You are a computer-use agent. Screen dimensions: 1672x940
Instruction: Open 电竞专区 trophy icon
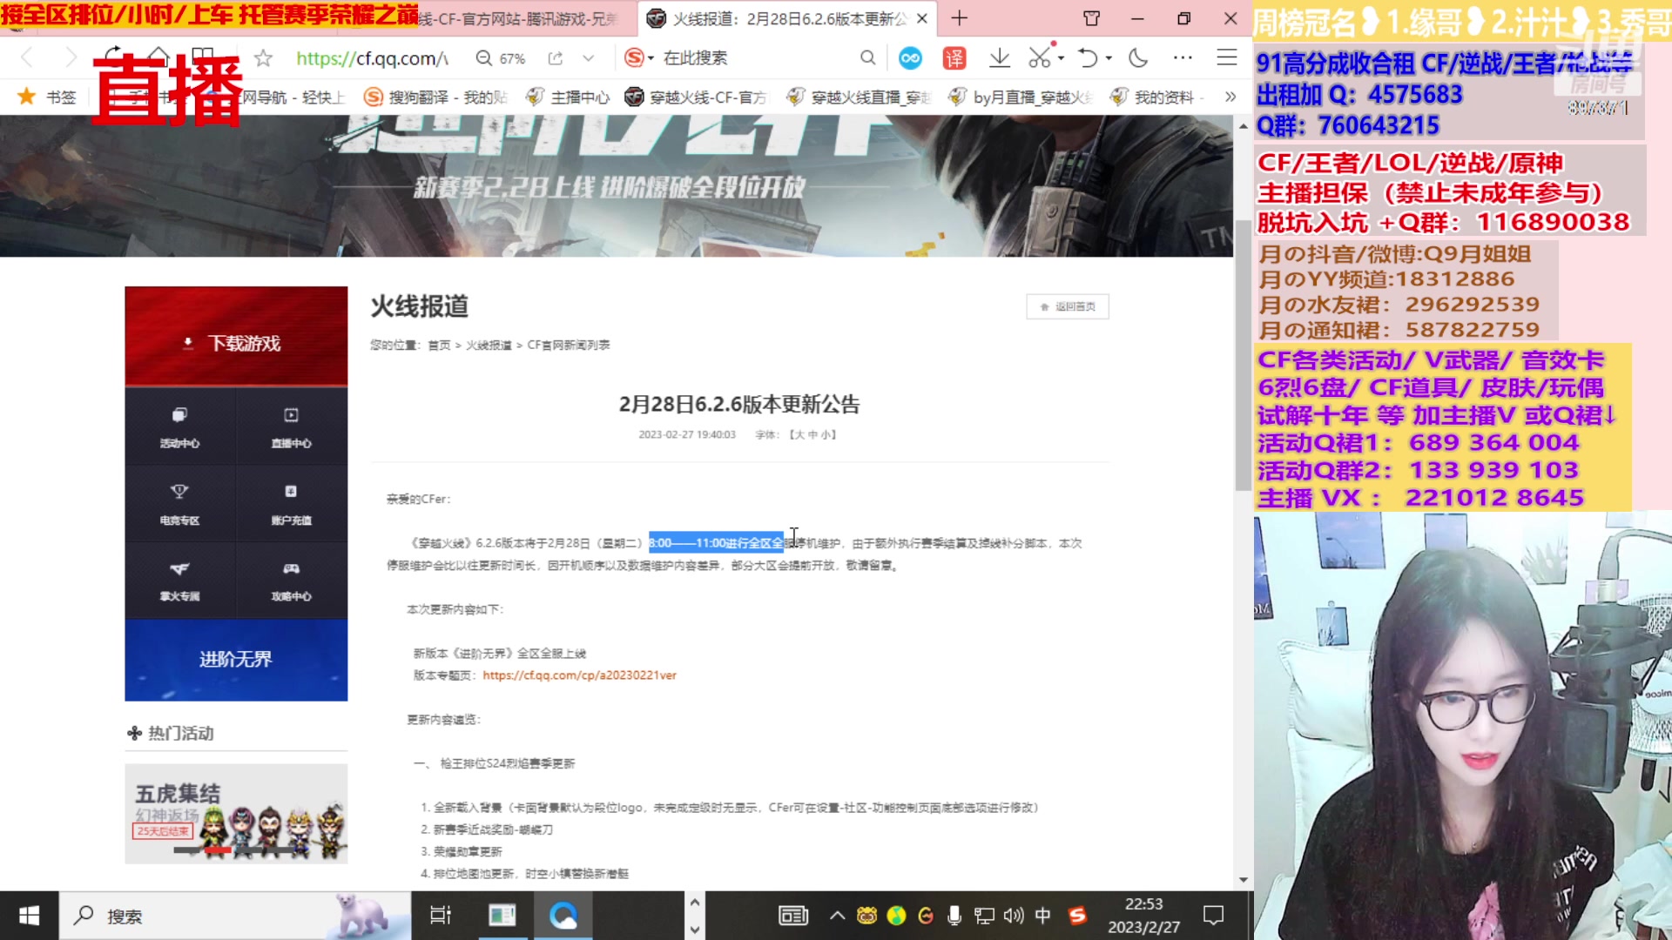tap(179, 503)
